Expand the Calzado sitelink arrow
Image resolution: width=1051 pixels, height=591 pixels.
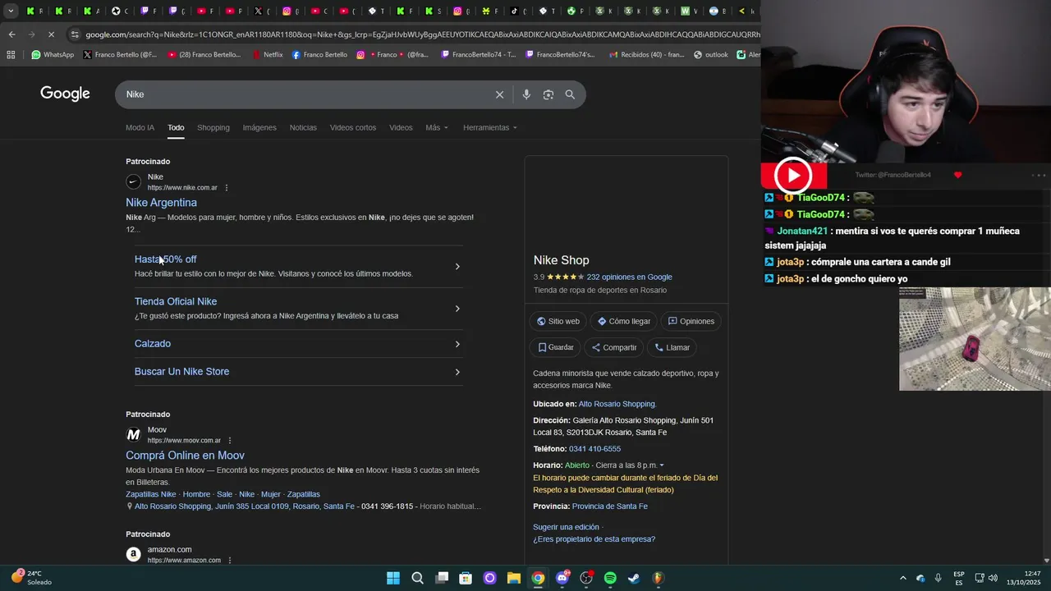tap(457, 344)
